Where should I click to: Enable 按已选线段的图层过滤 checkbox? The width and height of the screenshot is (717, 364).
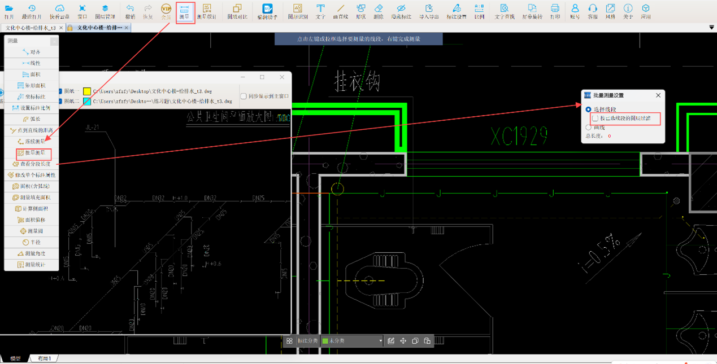click(595, 119)
